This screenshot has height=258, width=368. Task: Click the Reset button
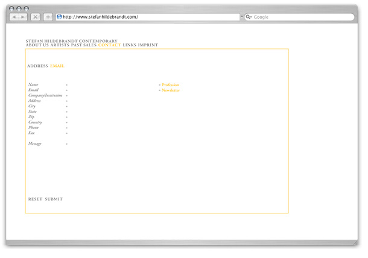coord(35,199)
